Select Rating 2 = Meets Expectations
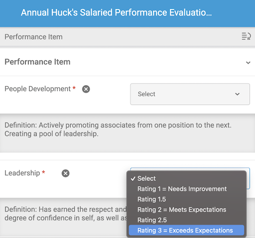255x238 pixels. point(186,210)
